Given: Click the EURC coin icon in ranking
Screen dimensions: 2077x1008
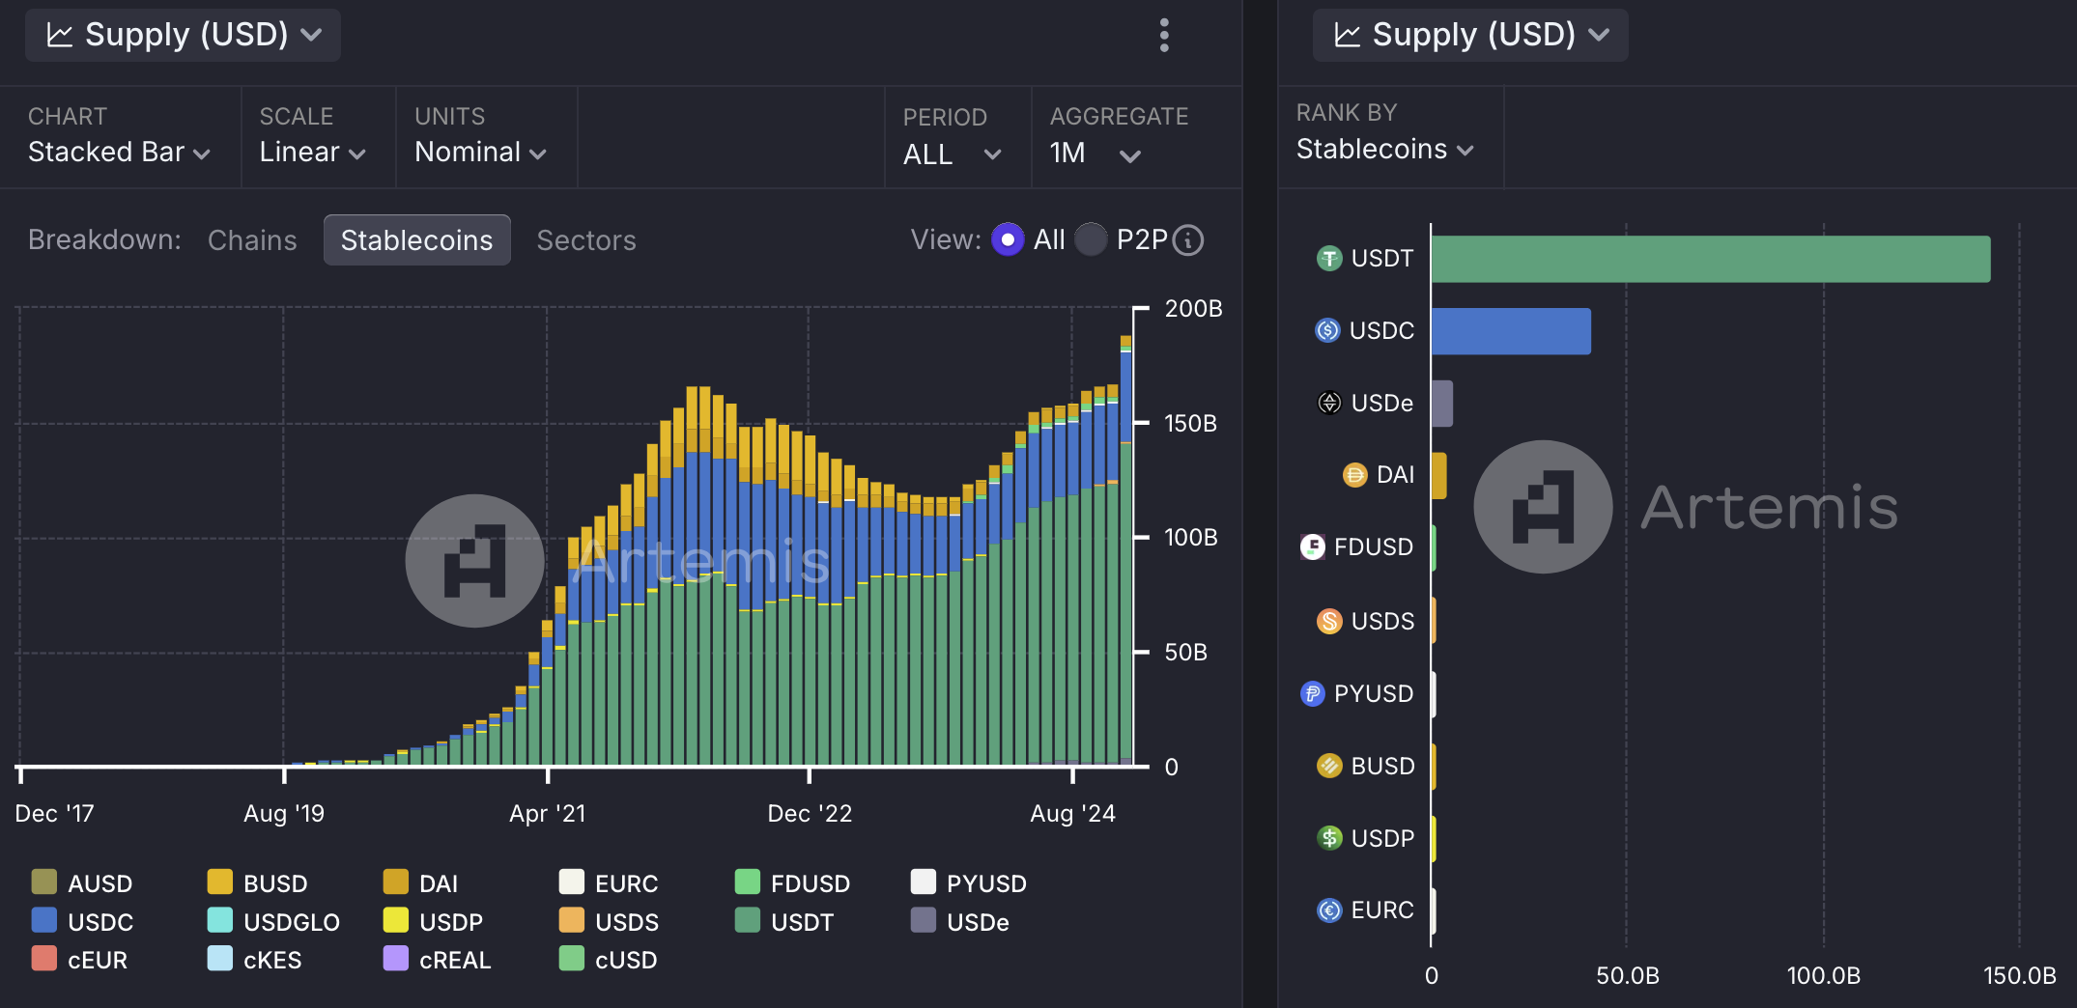Looking at the screenshot, I should (1329, 910).
